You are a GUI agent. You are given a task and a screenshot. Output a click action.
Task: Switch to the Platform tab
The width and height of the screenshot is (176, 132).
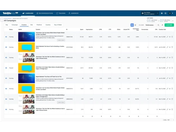(39, 25)
